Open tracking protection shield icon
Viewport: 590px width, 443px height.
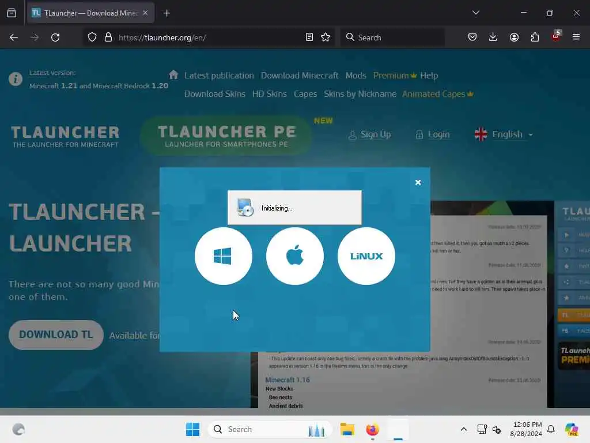click(x=92, y=37)
